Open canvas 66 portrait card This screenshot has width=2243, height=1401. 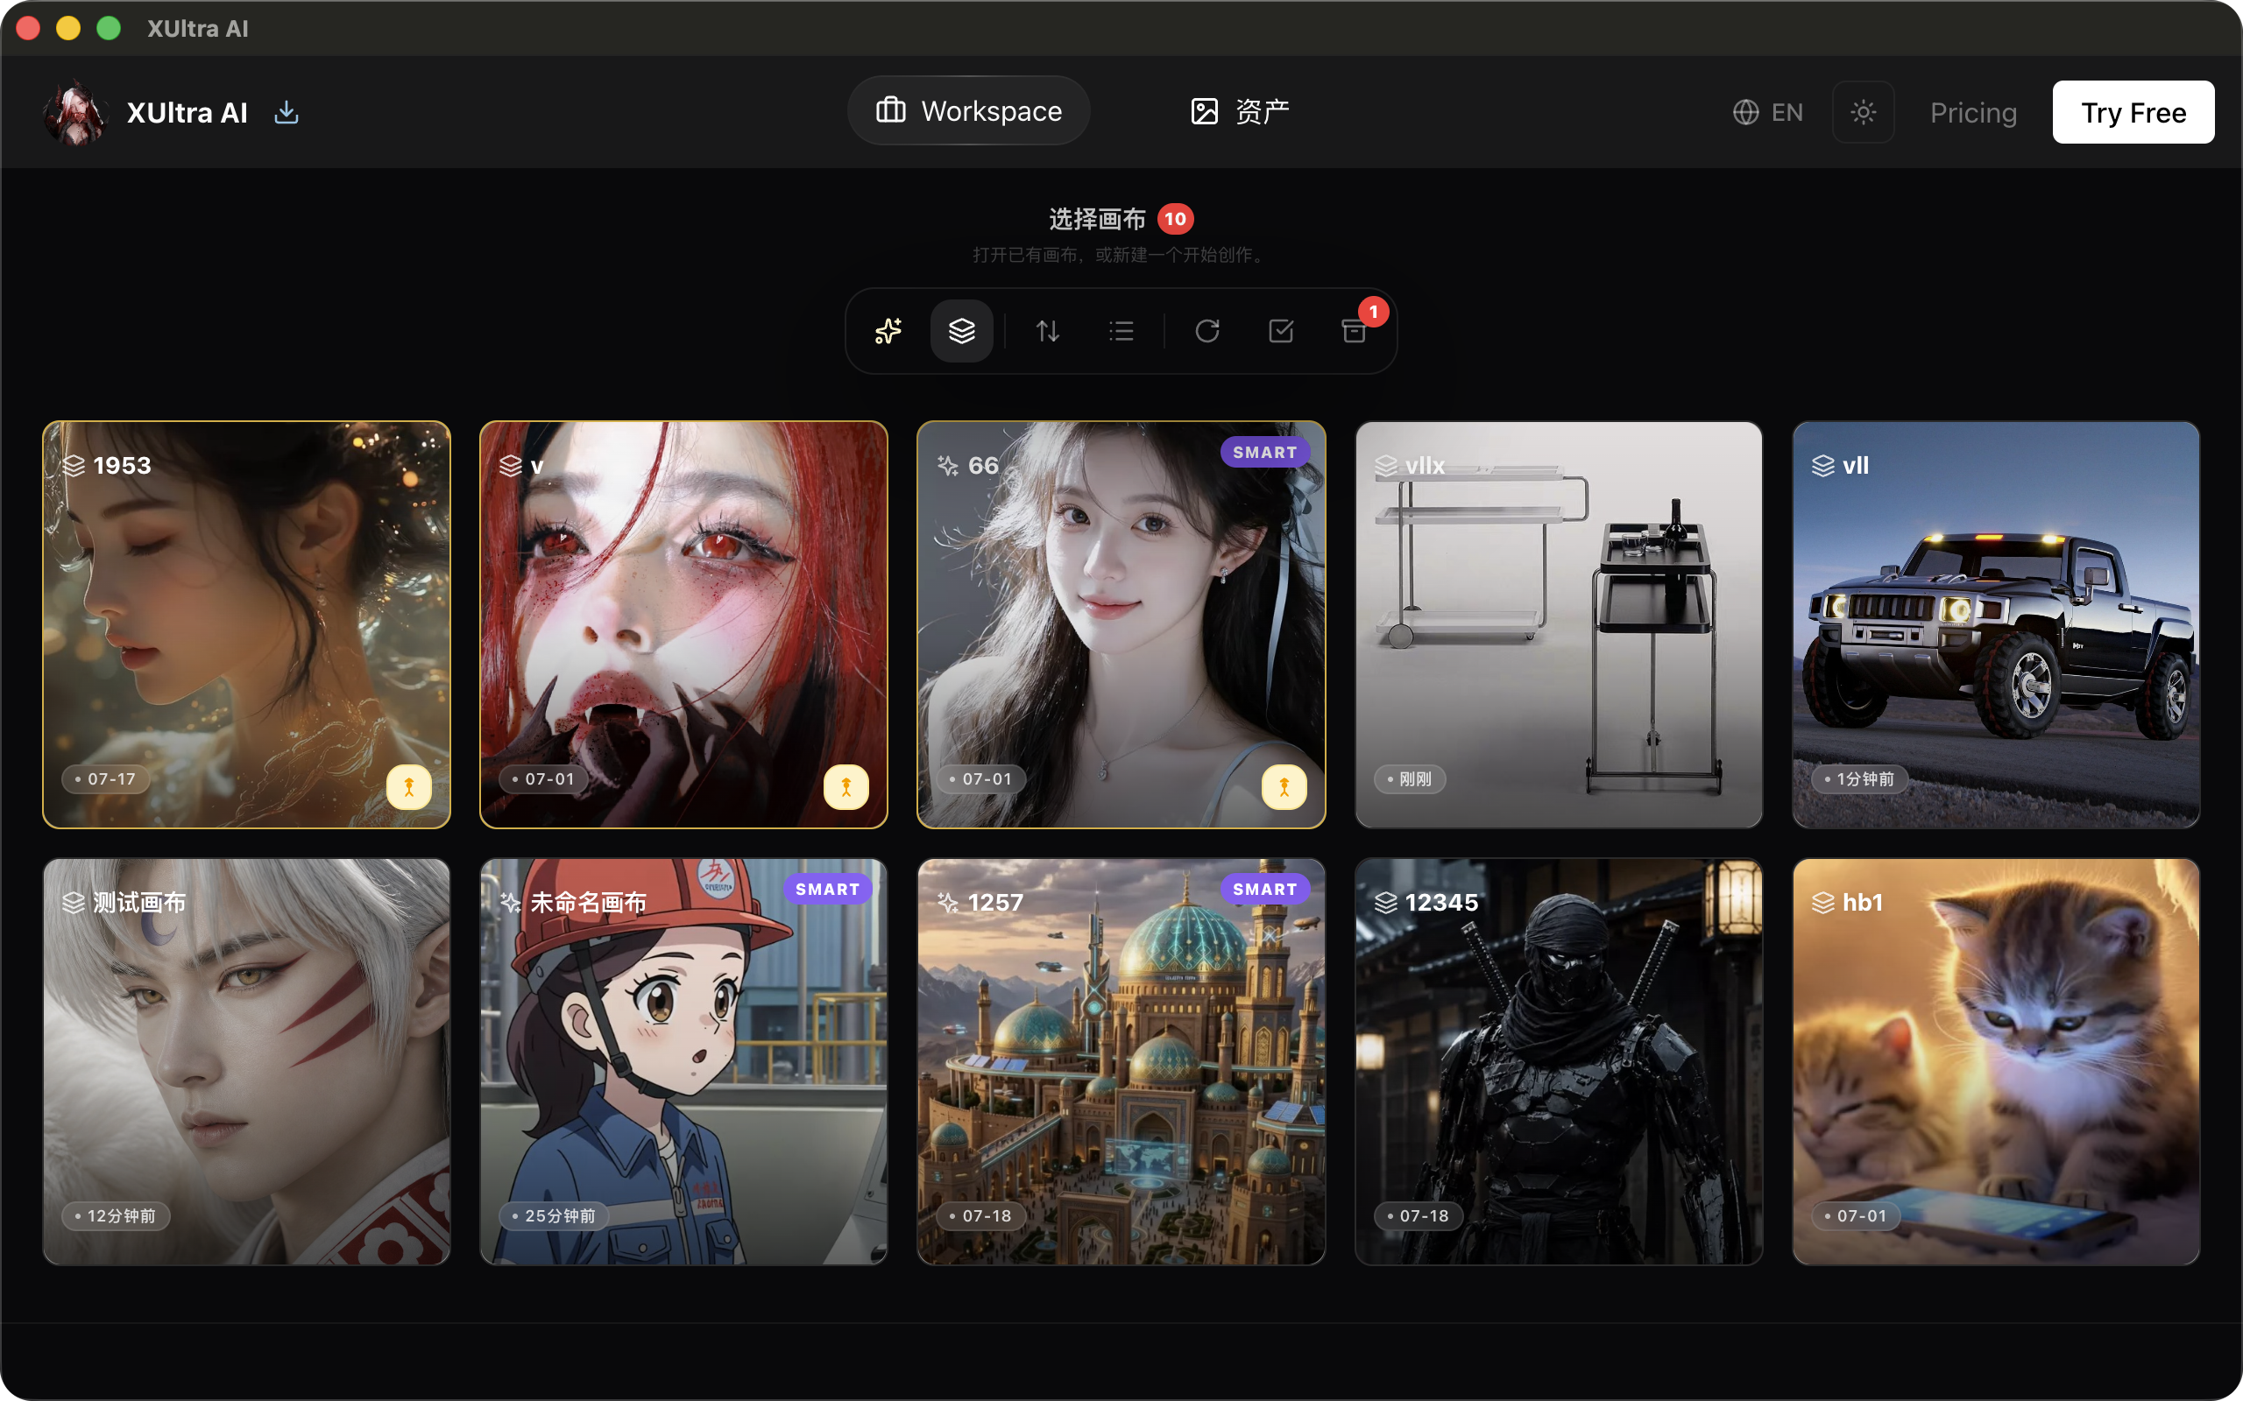[x=1121, y=624]
